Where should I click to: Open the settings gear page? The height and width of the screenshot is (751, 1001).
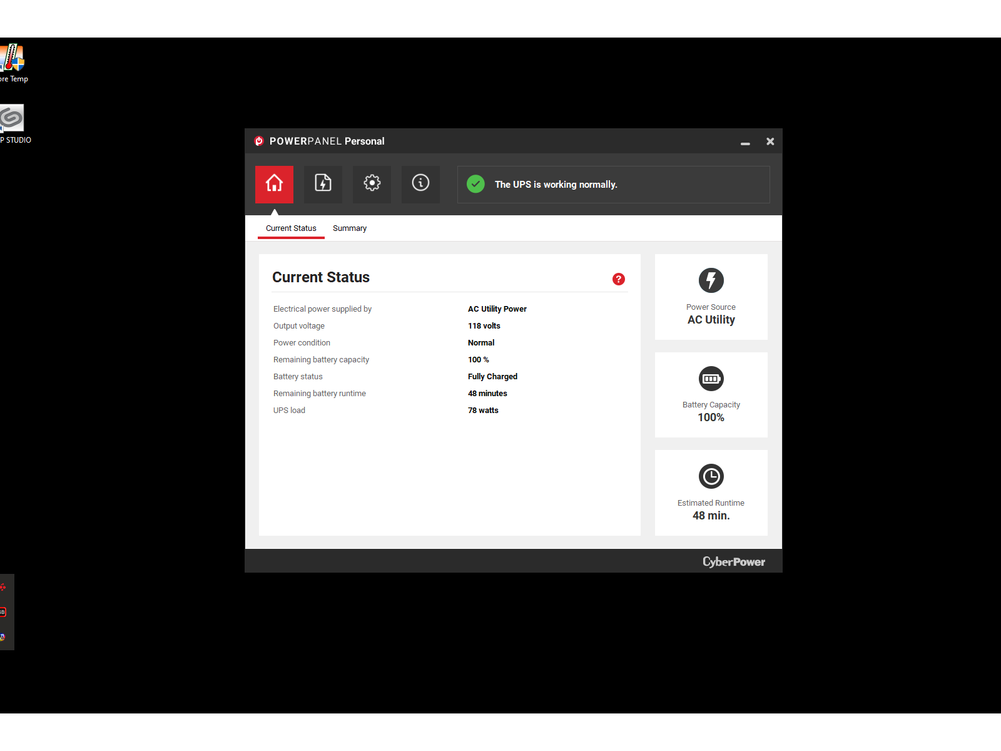372,184
